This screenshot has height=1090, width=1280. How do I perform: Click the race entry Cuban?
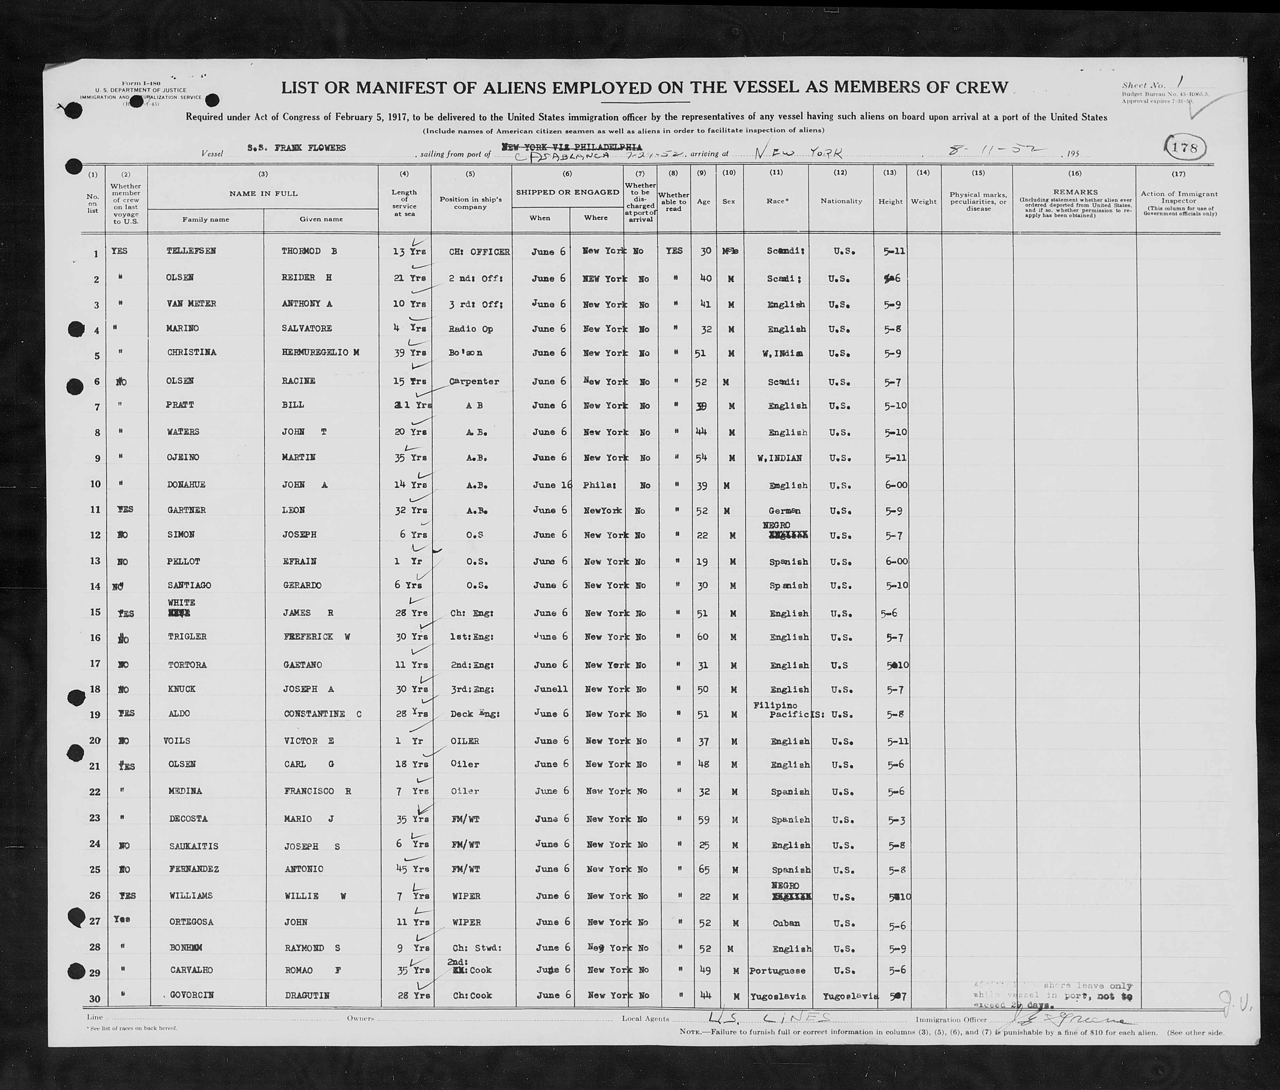(787, 923)
